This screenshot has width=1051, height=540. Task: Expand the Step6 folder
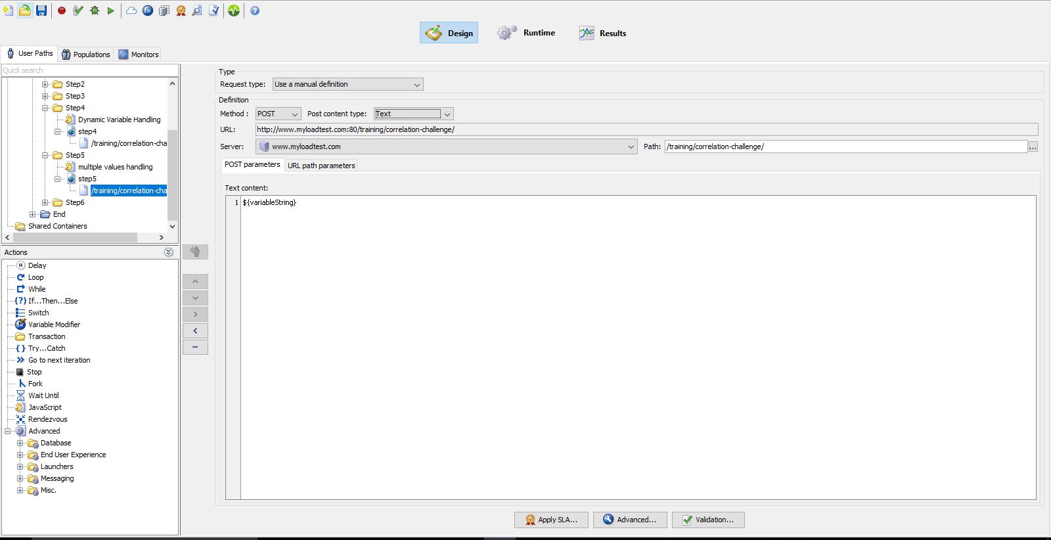tap(45, 202)
